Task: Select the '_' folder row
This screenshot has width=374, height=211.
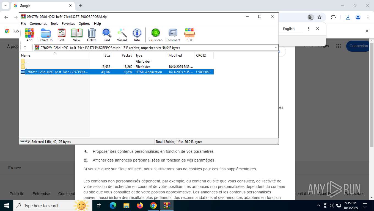Action: 117,67
